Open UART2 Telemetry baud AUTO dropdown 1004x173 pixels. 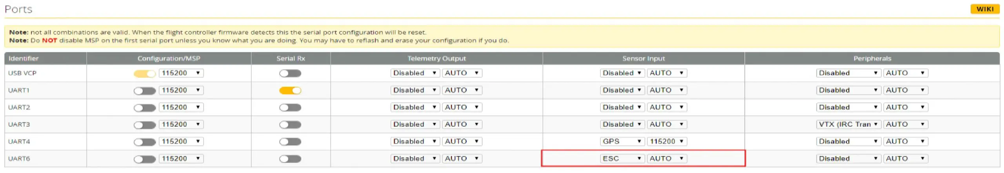462,107
